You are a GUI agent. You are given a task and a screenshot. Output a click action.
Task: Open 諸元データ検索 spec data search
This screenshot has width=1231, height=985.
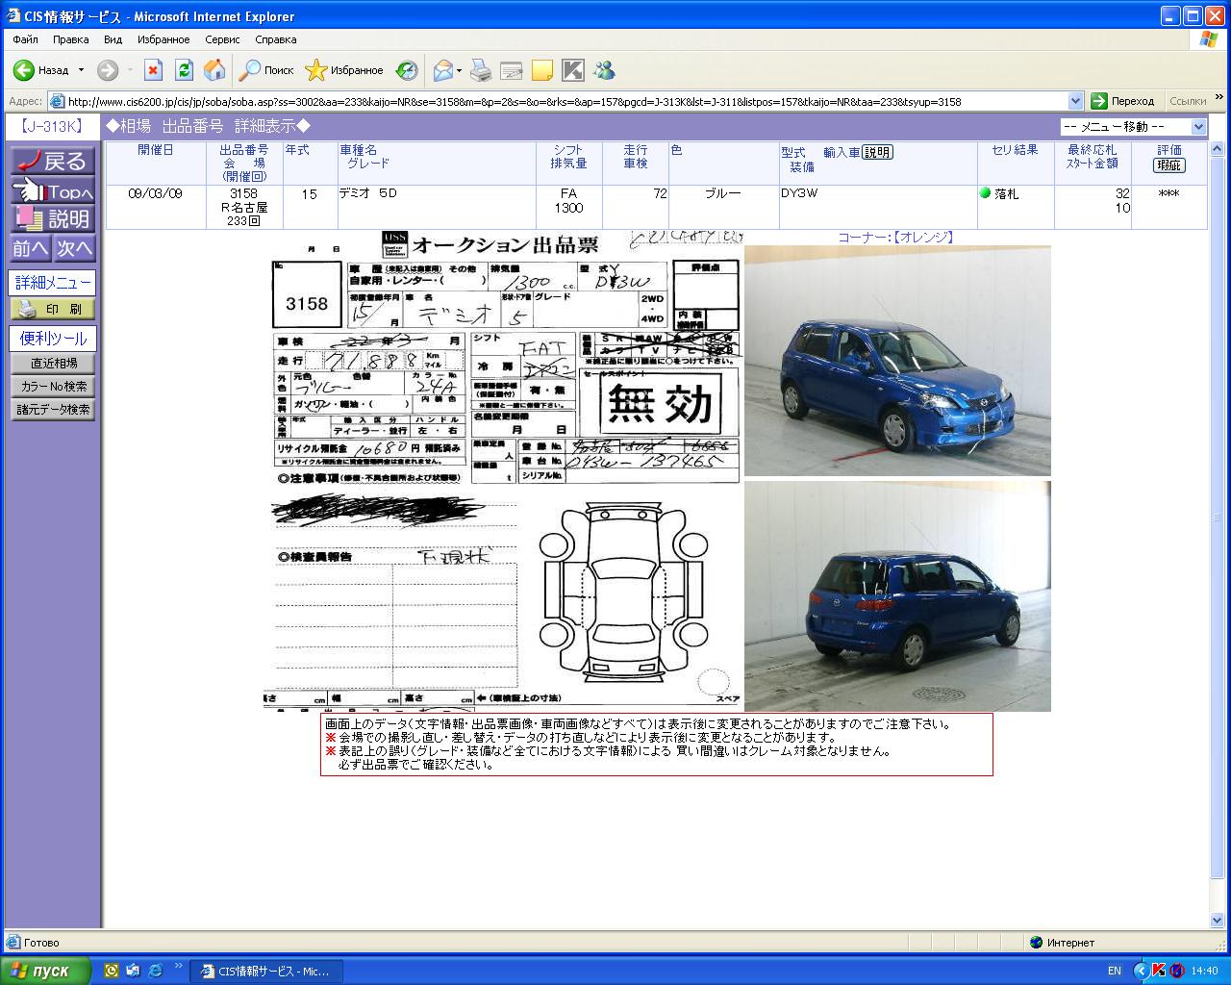53,410
